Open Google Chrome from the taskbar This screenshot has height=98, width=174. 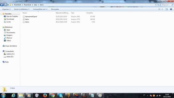tap(53, 95)
